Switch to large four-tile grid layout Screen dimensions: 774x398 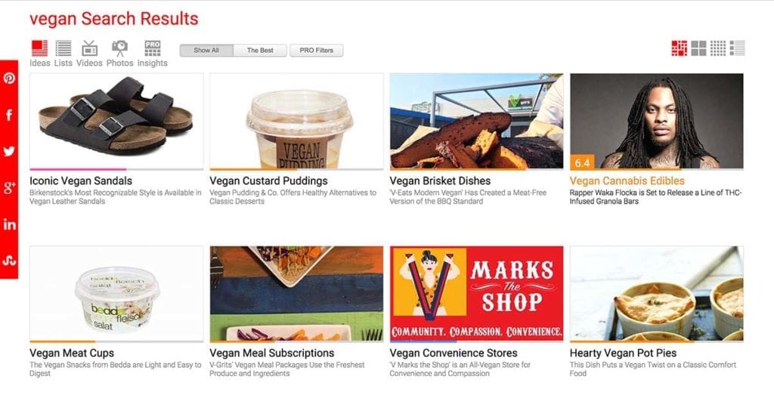tap(698, 48)
